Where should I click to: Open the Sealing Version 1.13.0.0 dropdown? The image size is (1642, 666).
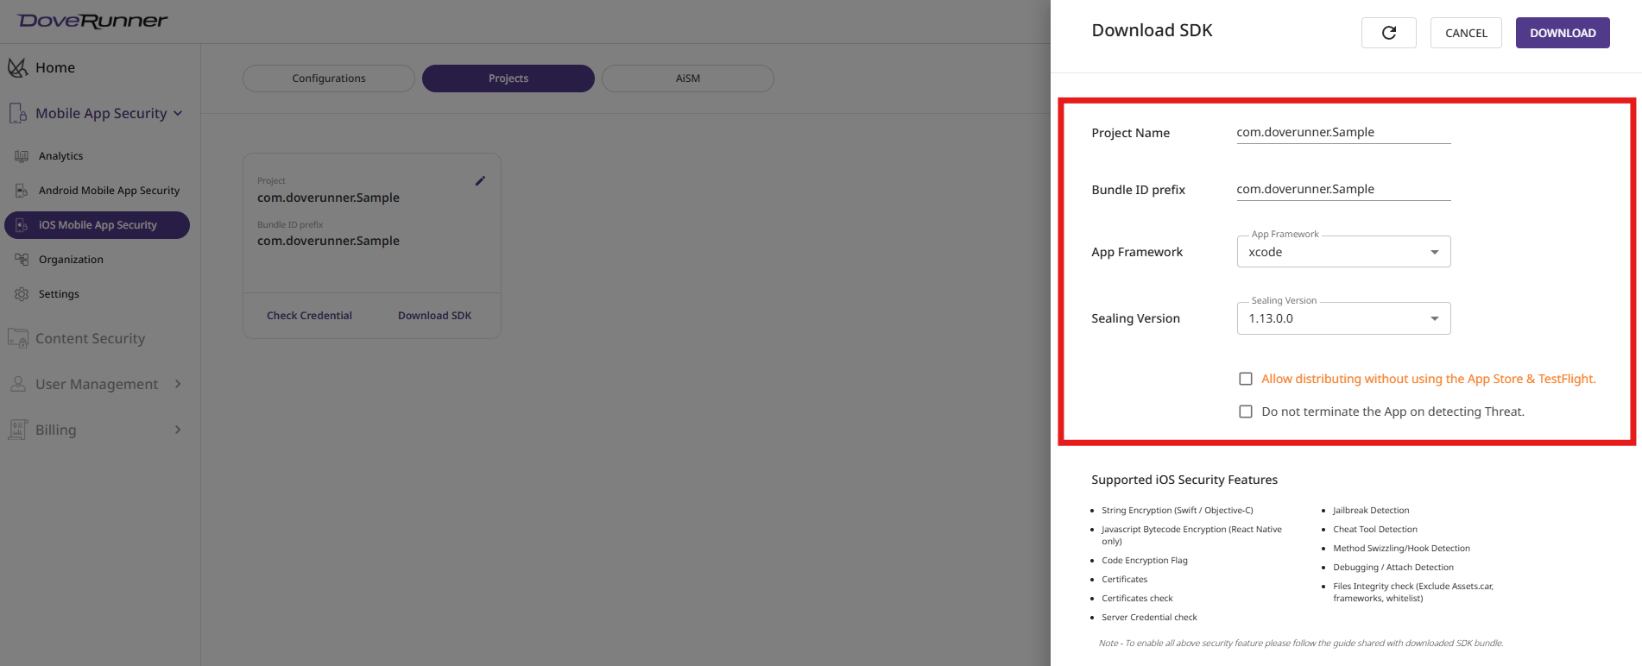(x=1343, y=318)
